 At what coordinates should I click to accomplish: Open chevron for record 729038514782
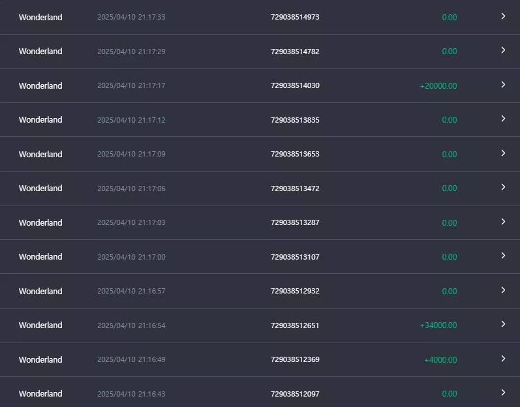(503, 50)
